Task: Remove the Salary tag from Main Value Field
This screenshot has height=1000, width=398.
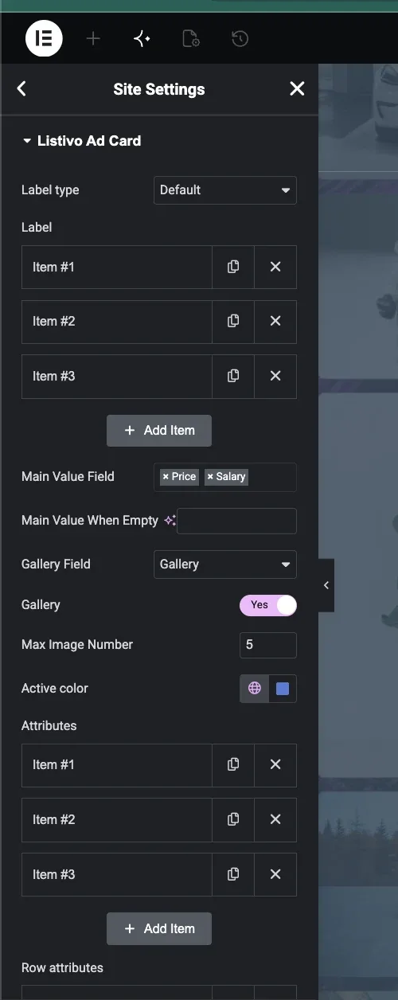Action: pyautogui.click(x=210, y=477)
